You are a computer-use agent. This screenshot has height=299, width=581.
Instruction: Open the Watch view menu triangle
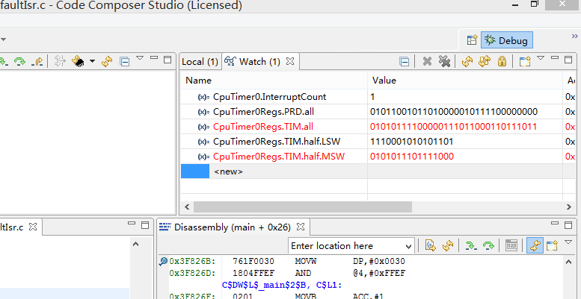point(541,58)
